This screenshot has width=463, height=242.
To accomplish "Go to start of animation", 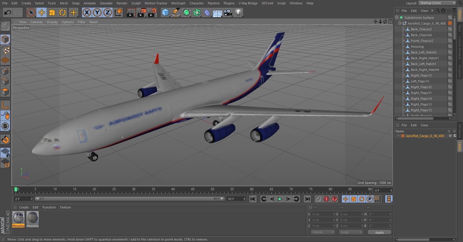I will [x=253, y=199].
